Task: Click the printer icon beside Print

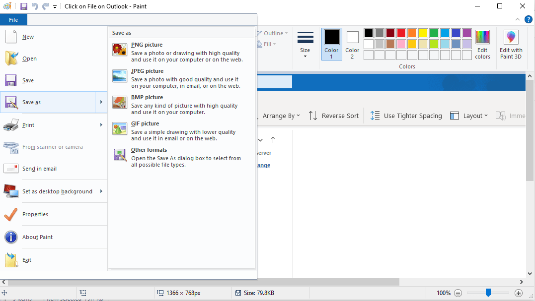Action: (x=11, y=125)
